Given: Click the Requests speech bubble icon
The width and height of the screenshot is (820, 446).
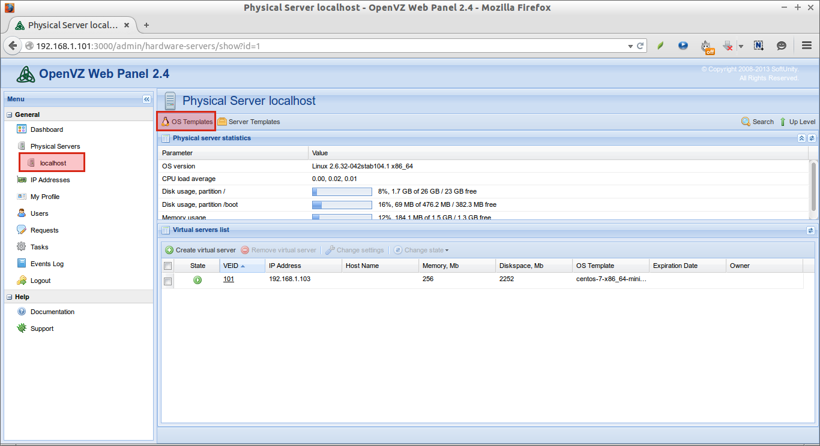Looking at the screenshot, I should (22, 230).
